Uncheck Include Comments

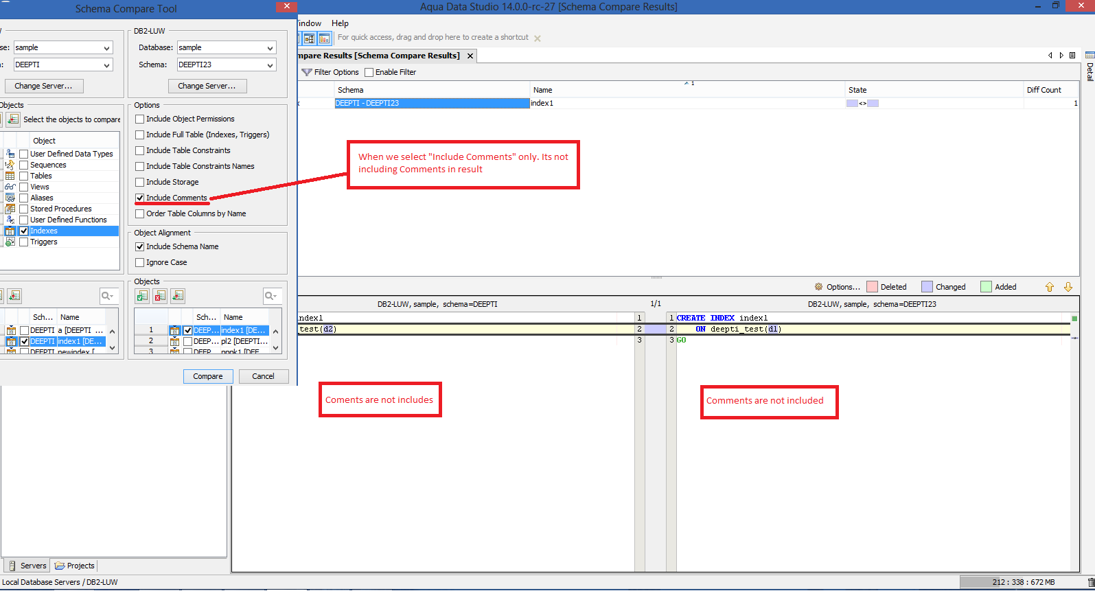(x=140, y=198)
